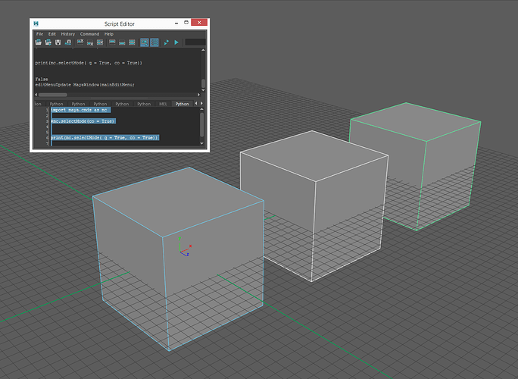Click Save Script to Shelf icon
The width and height of the screenshot is (518, 379).
point(67,42)
